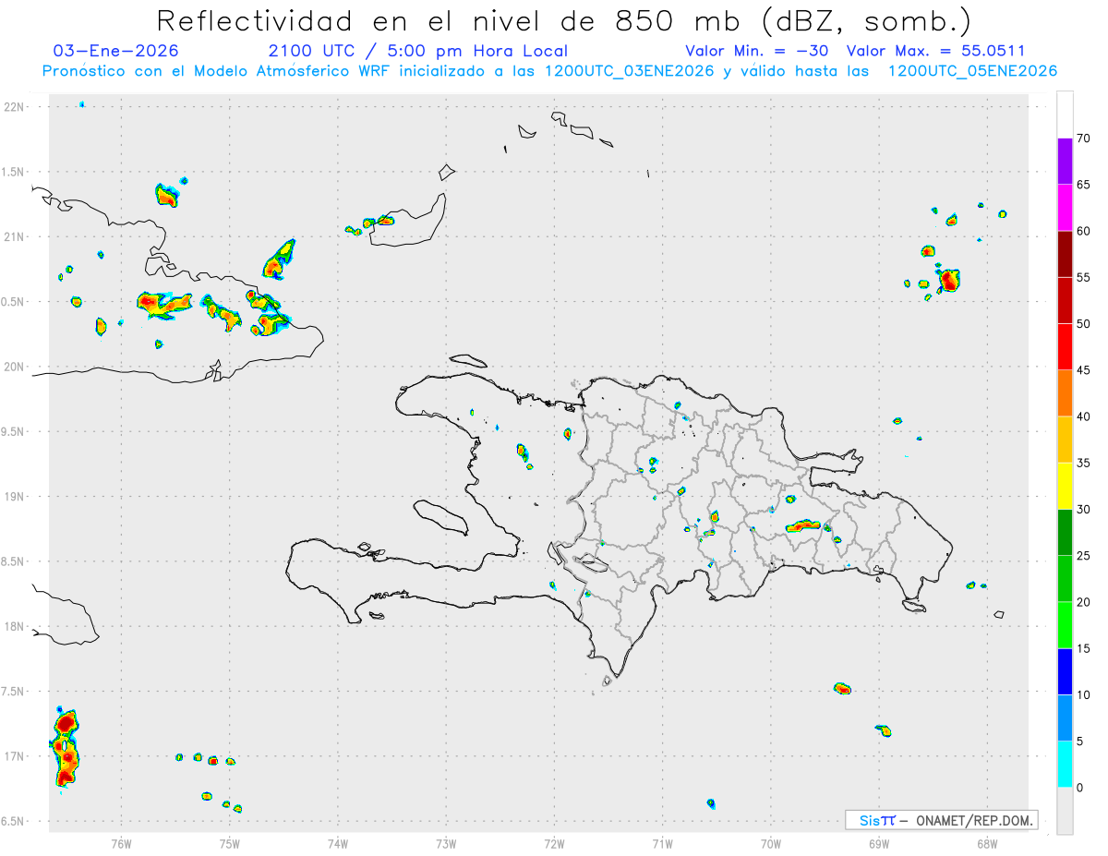Select the '40' tick label on color scale
Viewport: 1108px width, 856px height.
1083,416
